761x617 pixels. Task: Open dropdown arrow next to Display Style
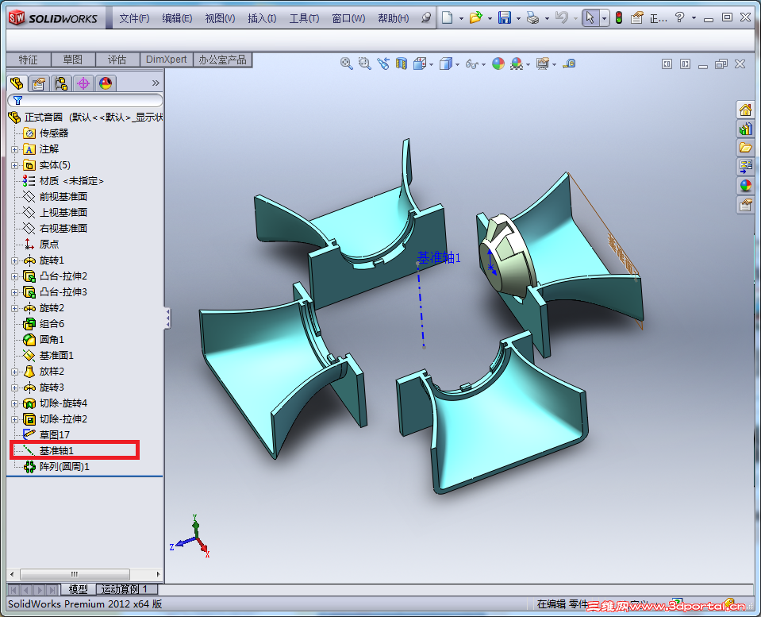pyautogui.click(x=457, y=64)
